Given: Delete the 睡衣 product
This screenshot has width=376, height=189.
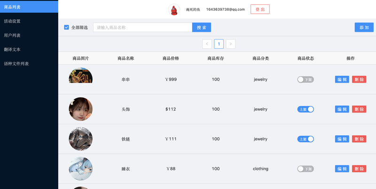Looking at the screenshot, I should point(359,169).
